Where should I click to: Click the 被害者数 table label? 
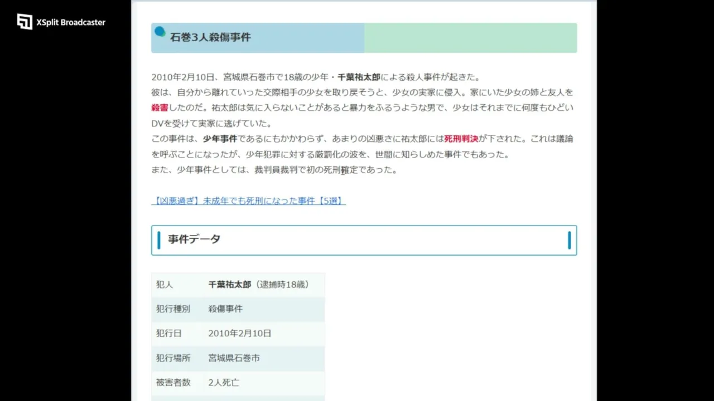click(x=173, y=383)
